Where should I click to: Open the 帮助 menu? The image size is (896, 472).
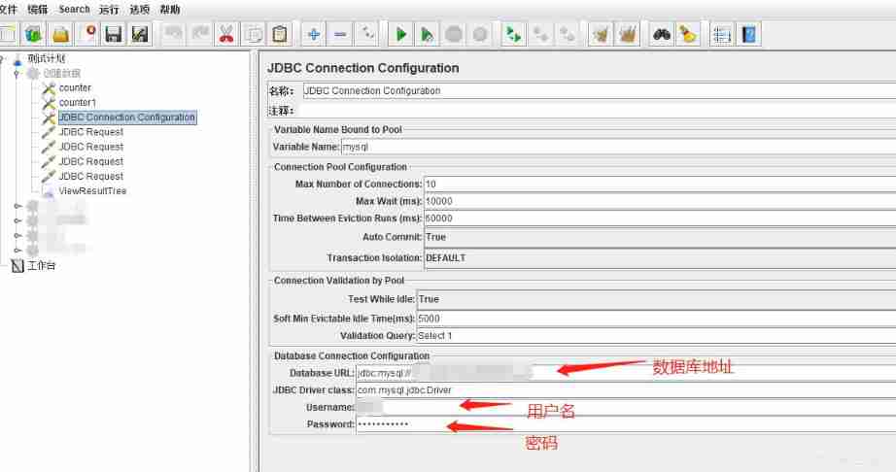pyautogui.click(x=170, y=9)
